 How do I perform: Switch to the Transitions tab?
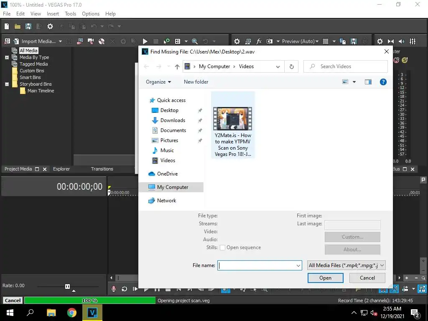[x=102, y=169]
